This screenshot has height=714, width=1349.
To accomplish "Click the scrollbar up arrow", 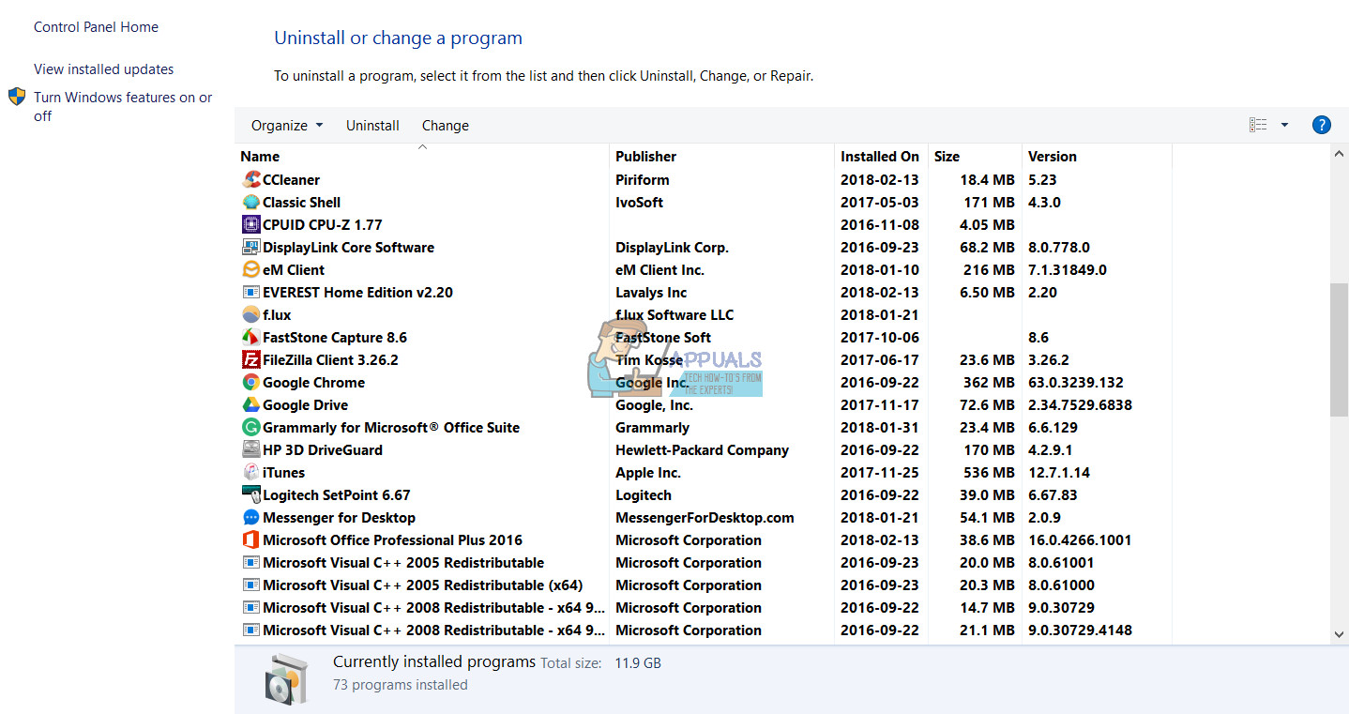I will coord(1340,155).
